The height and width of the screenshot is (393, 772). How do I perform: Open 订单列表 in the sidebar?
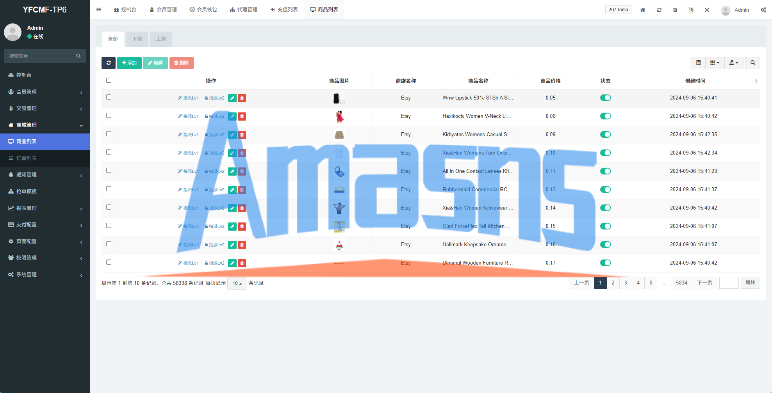[45, 158]
